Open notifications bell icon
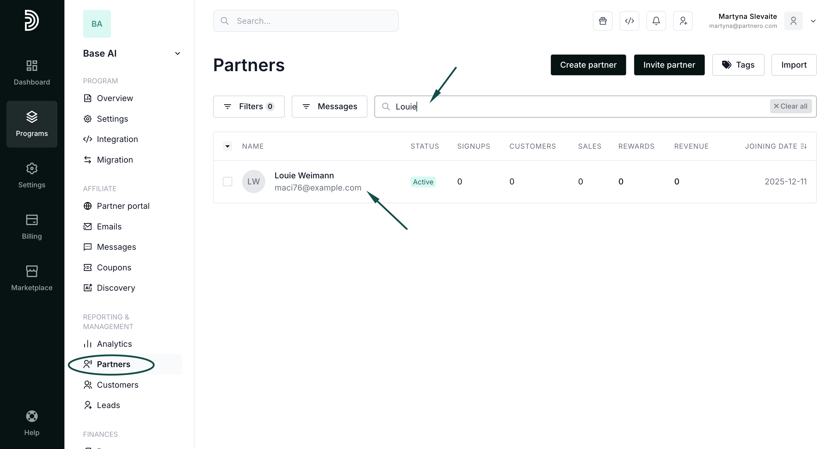The height and width of the screenshot is (449, 833). pos(656,21)
